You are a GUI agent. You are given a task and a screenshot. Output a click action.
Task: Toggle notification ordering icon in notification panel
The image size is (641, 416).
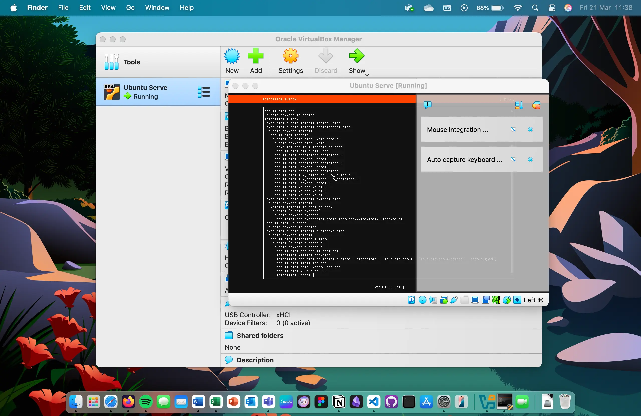(x=519, y=105)
